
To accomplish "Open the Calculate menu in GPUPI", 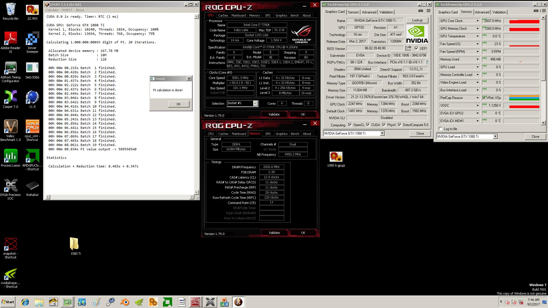I will [x=52, y=10].
